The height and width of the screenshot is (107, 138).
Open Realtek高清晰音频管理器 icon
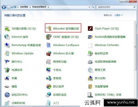[x=90, y=37]
